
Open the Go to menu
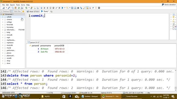click(23, 5)
